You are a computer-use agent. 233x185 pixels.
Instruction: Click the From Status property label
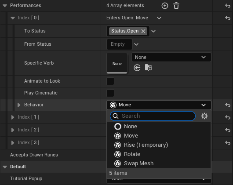38,44
